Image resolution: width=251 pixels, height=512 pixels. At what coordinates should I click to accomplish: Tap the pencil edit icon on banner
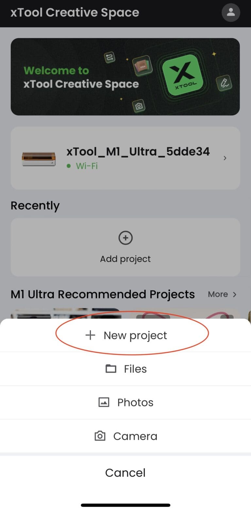click(224, 83)
